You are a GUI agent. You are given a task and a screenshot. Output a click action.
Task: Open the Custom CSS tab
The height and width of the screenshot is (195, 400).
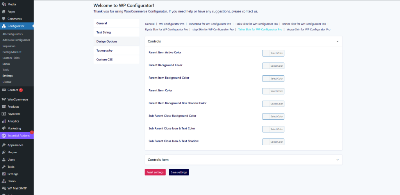[x=116, y=60]
